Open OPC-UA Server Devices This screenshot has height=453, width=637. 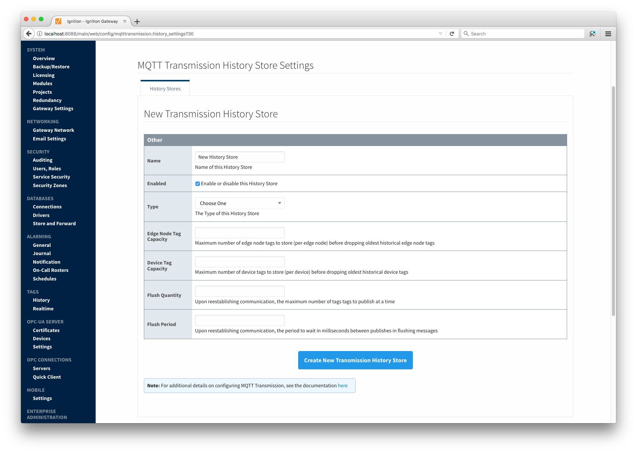click(x=41, y=339)
